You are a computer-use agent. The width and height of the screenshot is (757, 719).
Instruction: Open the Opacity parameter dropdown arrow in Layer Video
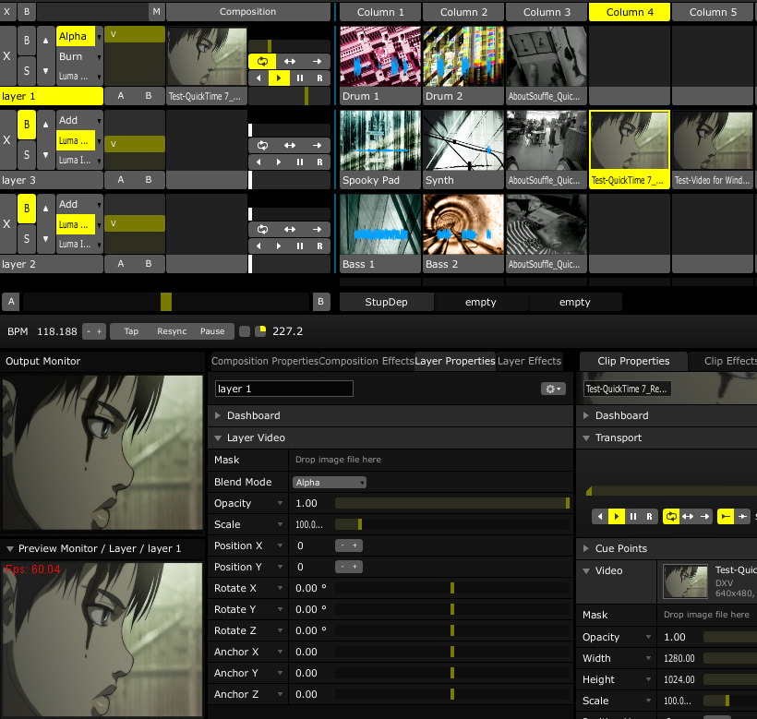[x=280, y=503]
